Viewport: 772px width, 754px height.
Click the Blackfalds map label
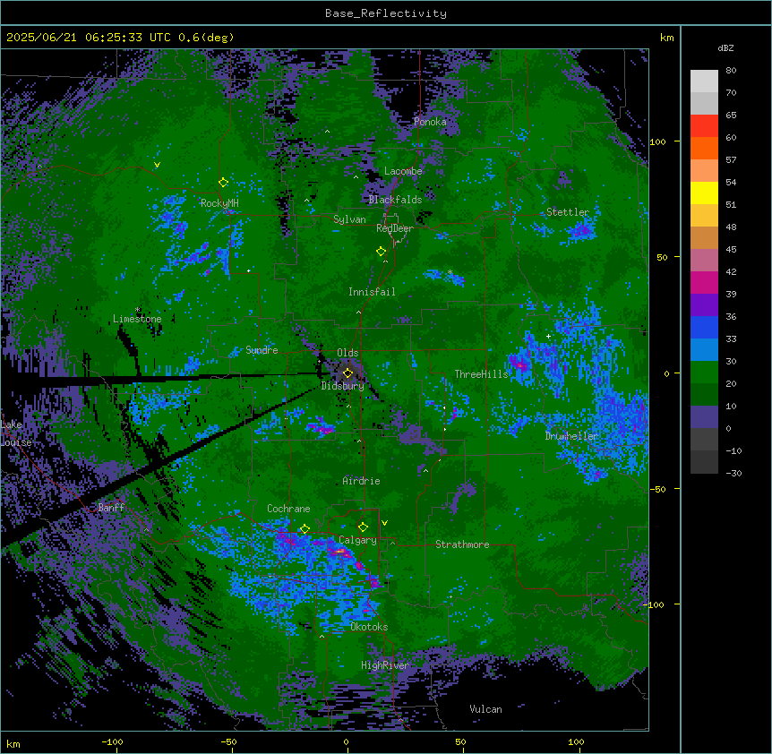pyautogui.click(x=395, y=200)
